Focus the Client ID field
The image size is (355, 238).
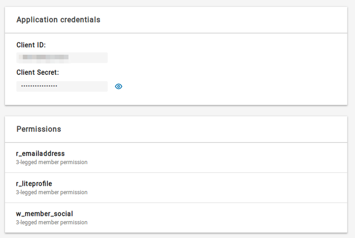pos(62,58)
